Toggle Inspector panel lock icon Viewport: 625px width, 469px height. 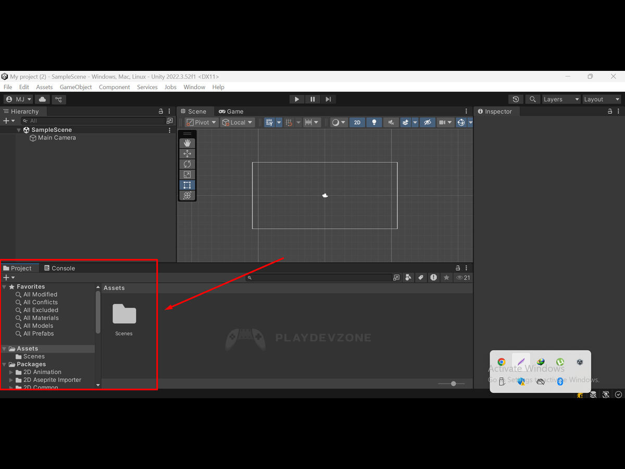[610, 112]
